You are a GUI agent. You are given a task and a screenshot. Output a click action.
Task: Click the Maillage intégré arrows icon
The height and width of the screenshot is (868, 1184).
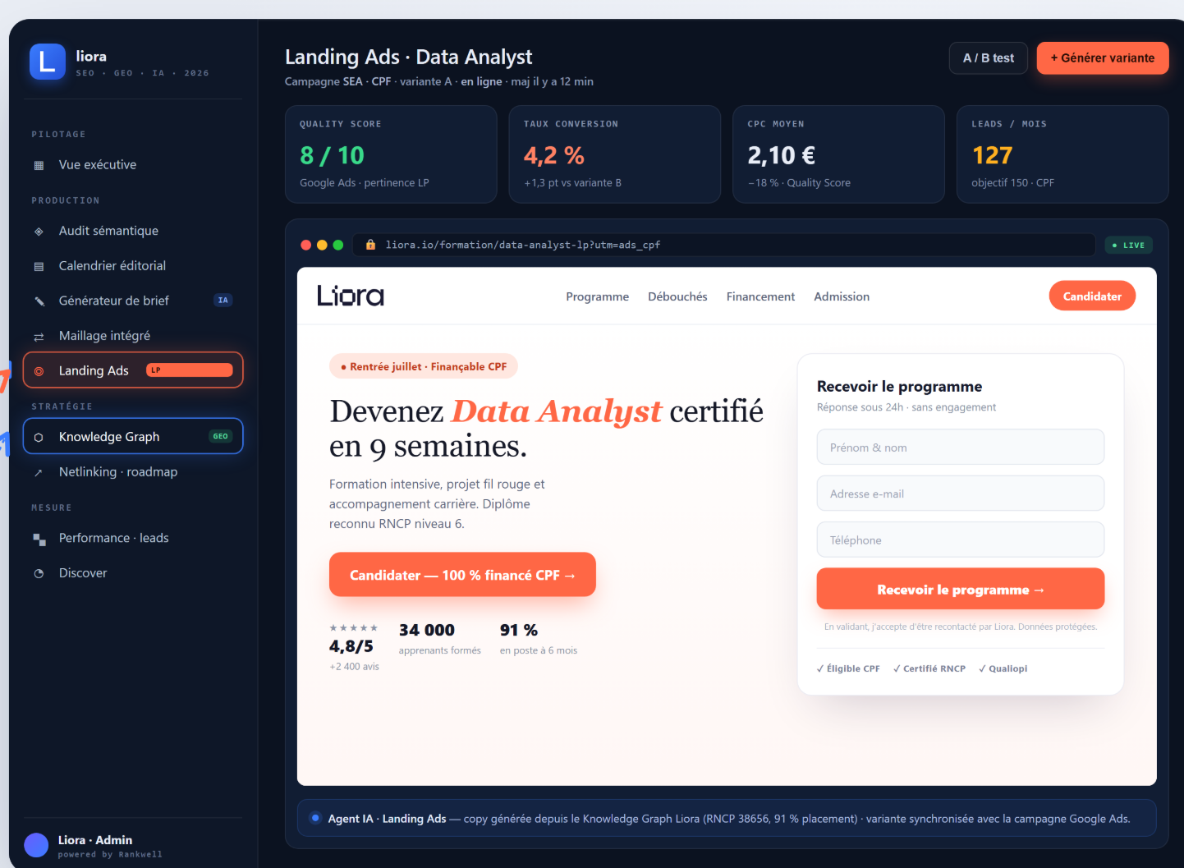tap(39, 337)
